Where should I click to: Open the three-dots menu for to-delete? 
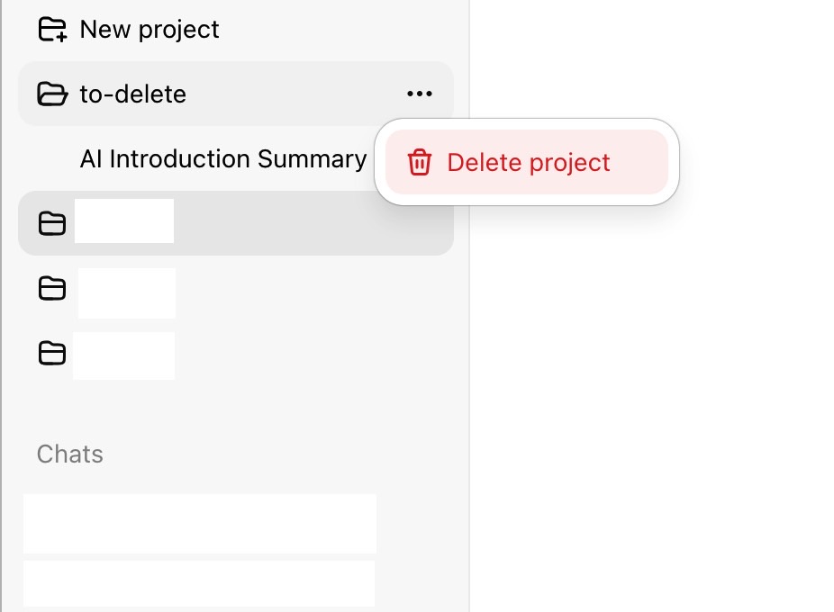pos(419,94)
